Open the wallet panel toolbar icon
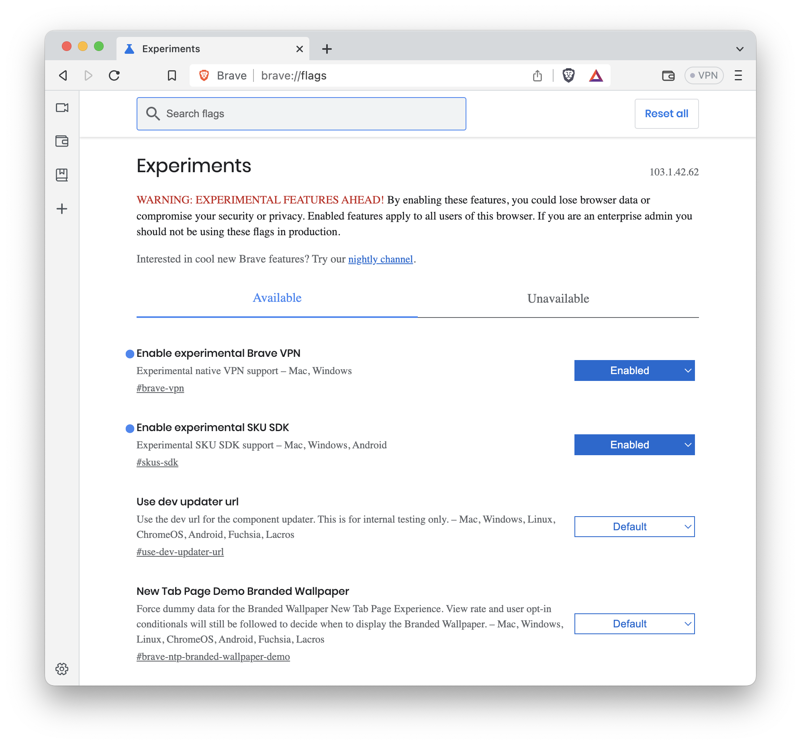 tap(668, 75)
